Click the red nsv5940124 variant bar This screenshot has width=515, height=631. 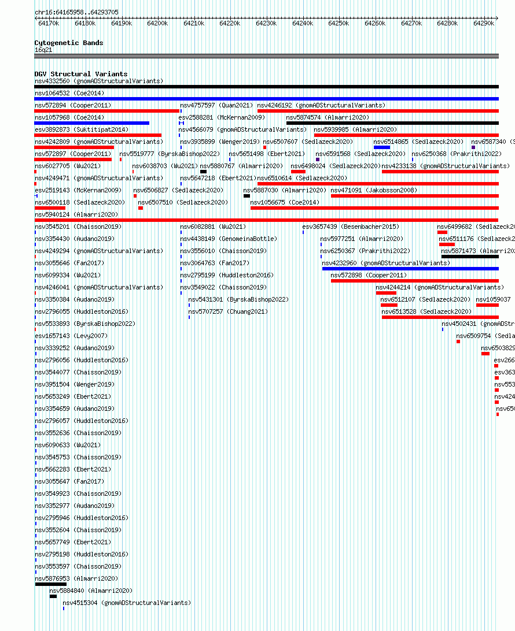266,220
